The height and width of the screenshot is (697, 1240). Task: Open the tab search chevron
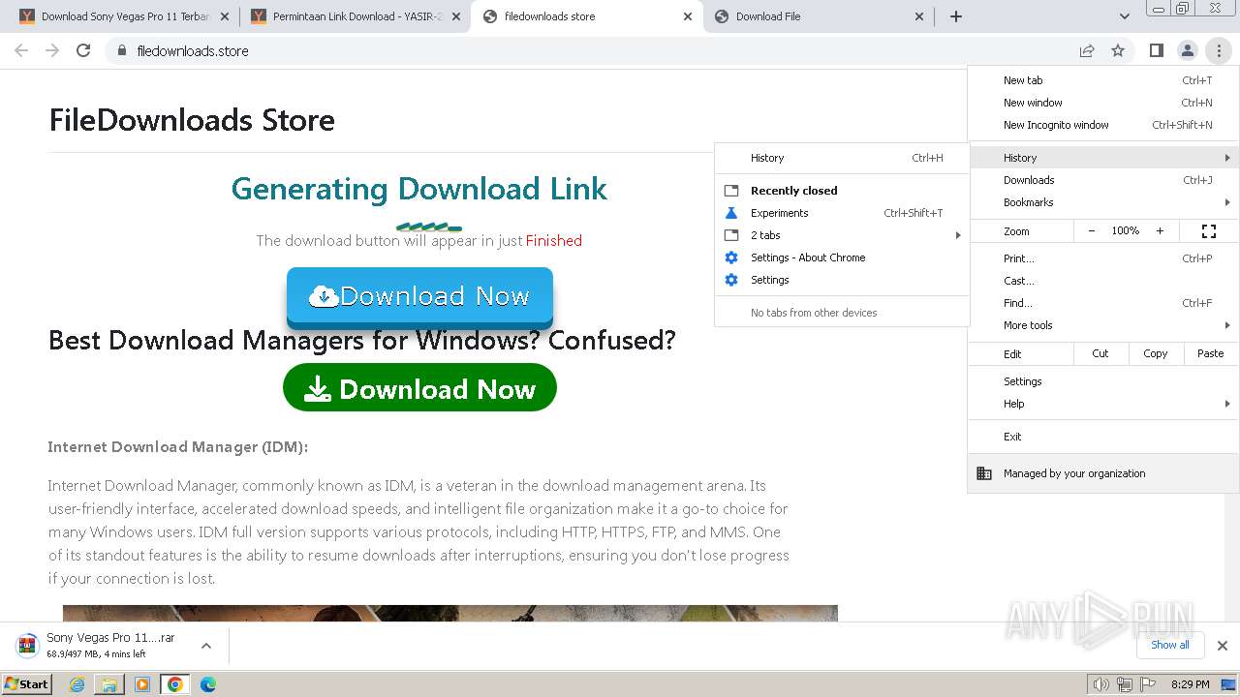pyautogui.click(x=1125, y=16)
